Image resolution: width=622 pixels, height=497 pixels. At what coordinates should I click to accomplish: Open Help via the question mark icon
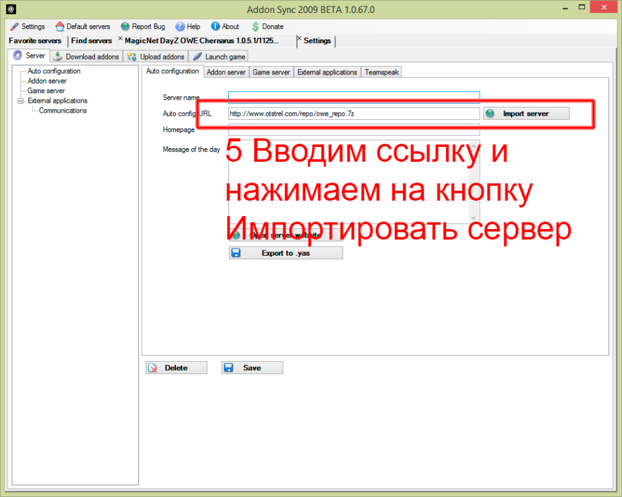[180, 27]
